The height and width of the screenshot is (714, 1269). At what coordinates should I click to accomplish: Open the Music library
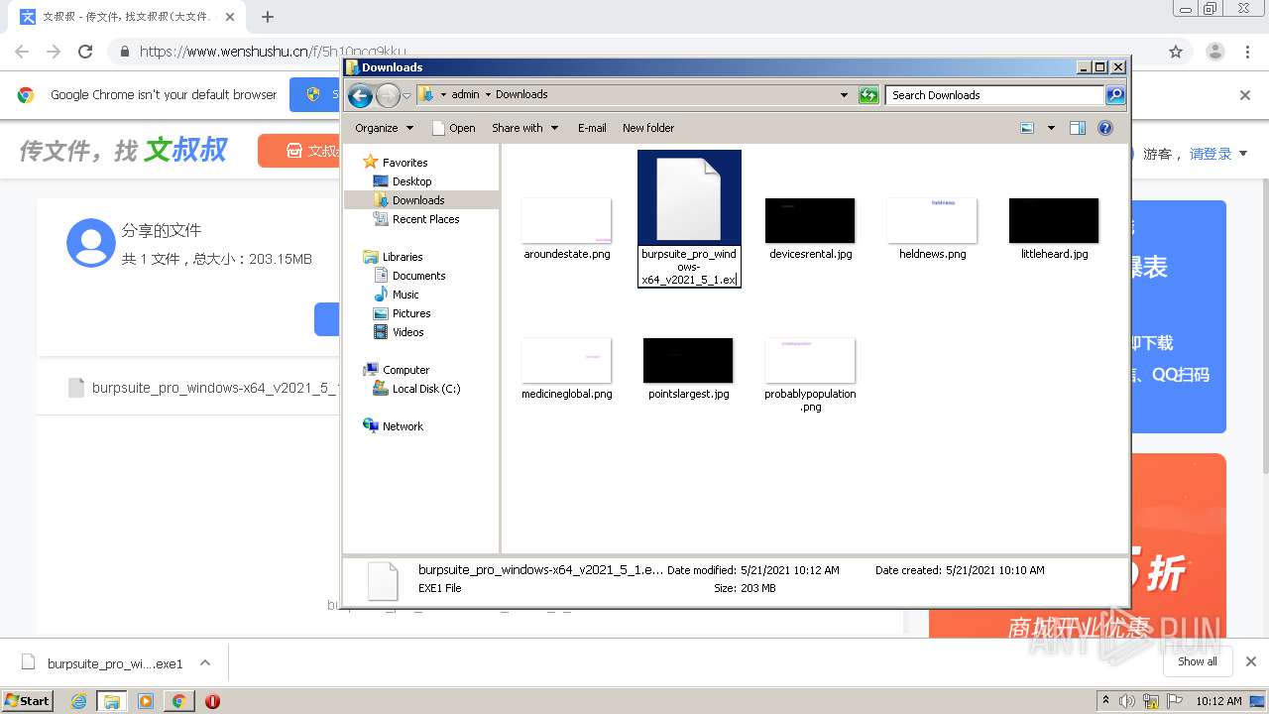[x=405, y=295]
